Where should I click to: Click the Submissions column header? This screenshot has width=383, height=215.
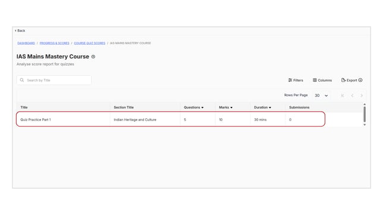[x=299, y=107]
